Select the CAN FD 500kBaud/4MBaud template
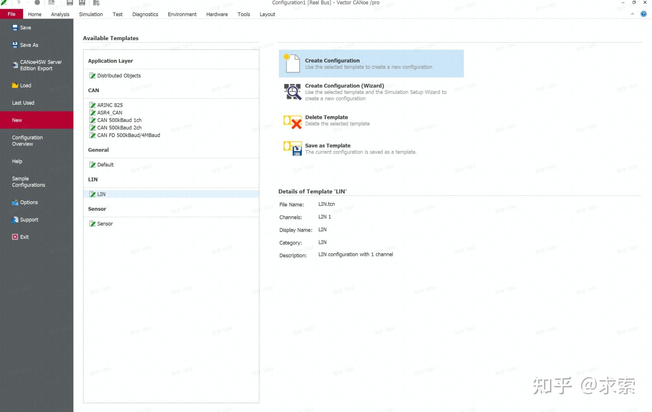 (128, 135)
